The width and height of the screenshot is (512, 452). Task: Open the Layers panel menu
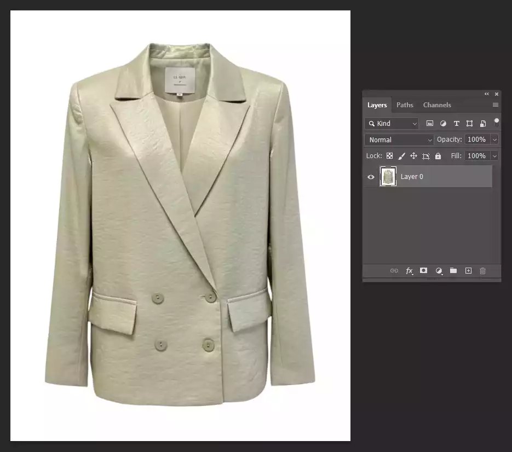tap(496, 105)
